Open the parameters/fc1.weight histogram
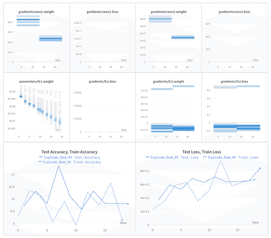 [37, 107]
